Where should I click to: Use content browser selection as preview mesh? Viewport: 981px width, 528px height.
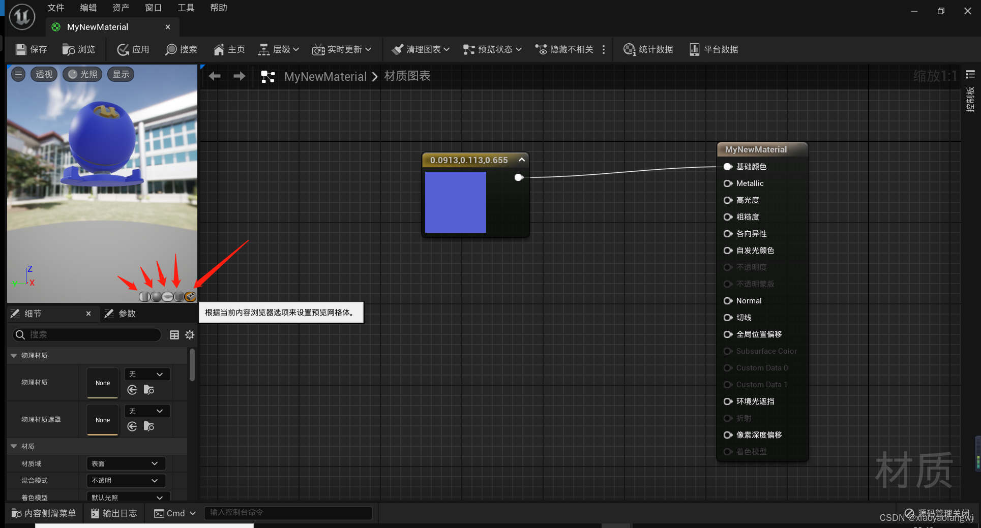pos(191,297)
